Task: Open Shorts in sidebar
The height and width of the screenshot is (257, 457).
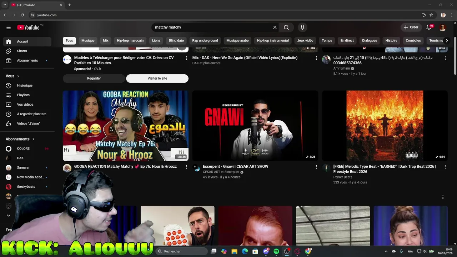Action: click(27, 51)
